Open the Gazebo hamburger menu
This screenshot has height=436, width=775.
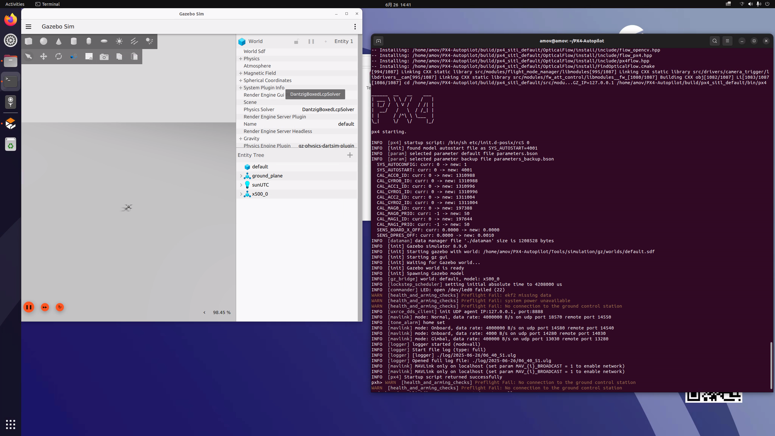coord(28,27)
